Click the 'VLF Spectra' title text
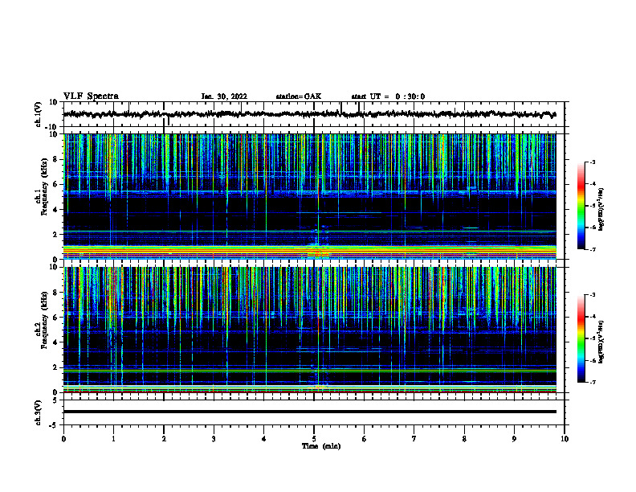 point(92,96)
